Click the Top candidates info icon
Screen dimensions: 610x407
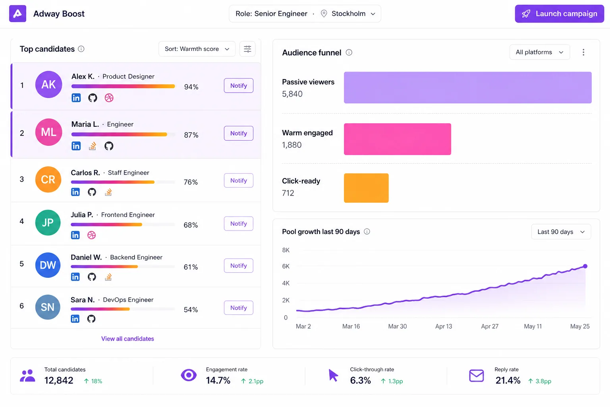tap(81, 49)
